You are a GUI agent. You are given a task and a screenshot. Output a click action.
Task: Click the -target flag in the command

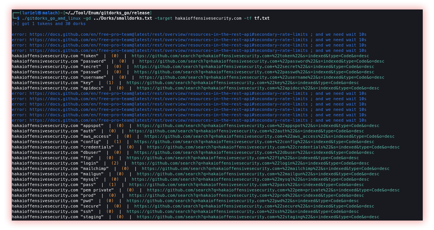[163, 18]
